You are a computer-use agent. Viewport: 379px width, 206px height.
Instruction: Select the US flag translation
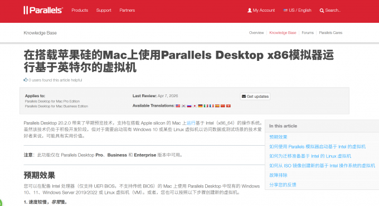[x=178, y=106]
